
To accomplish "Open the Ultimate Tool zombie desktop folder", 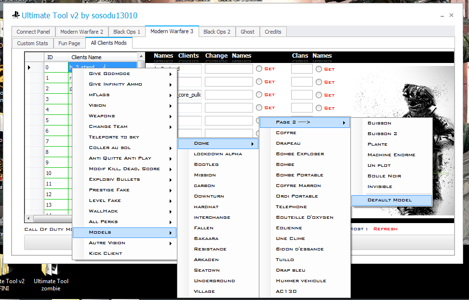I will (x=51, y=278).
